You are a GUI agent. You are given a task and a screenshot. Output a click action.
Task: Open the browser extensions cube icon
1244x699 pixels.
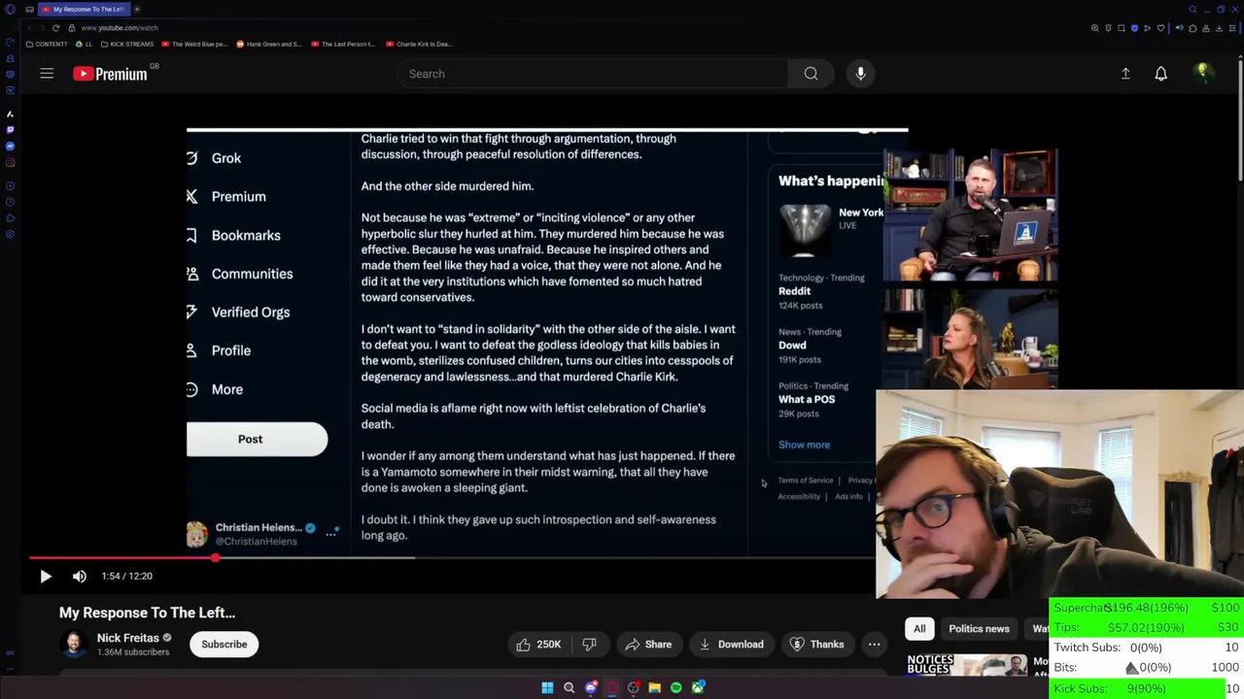point(1192,28)
